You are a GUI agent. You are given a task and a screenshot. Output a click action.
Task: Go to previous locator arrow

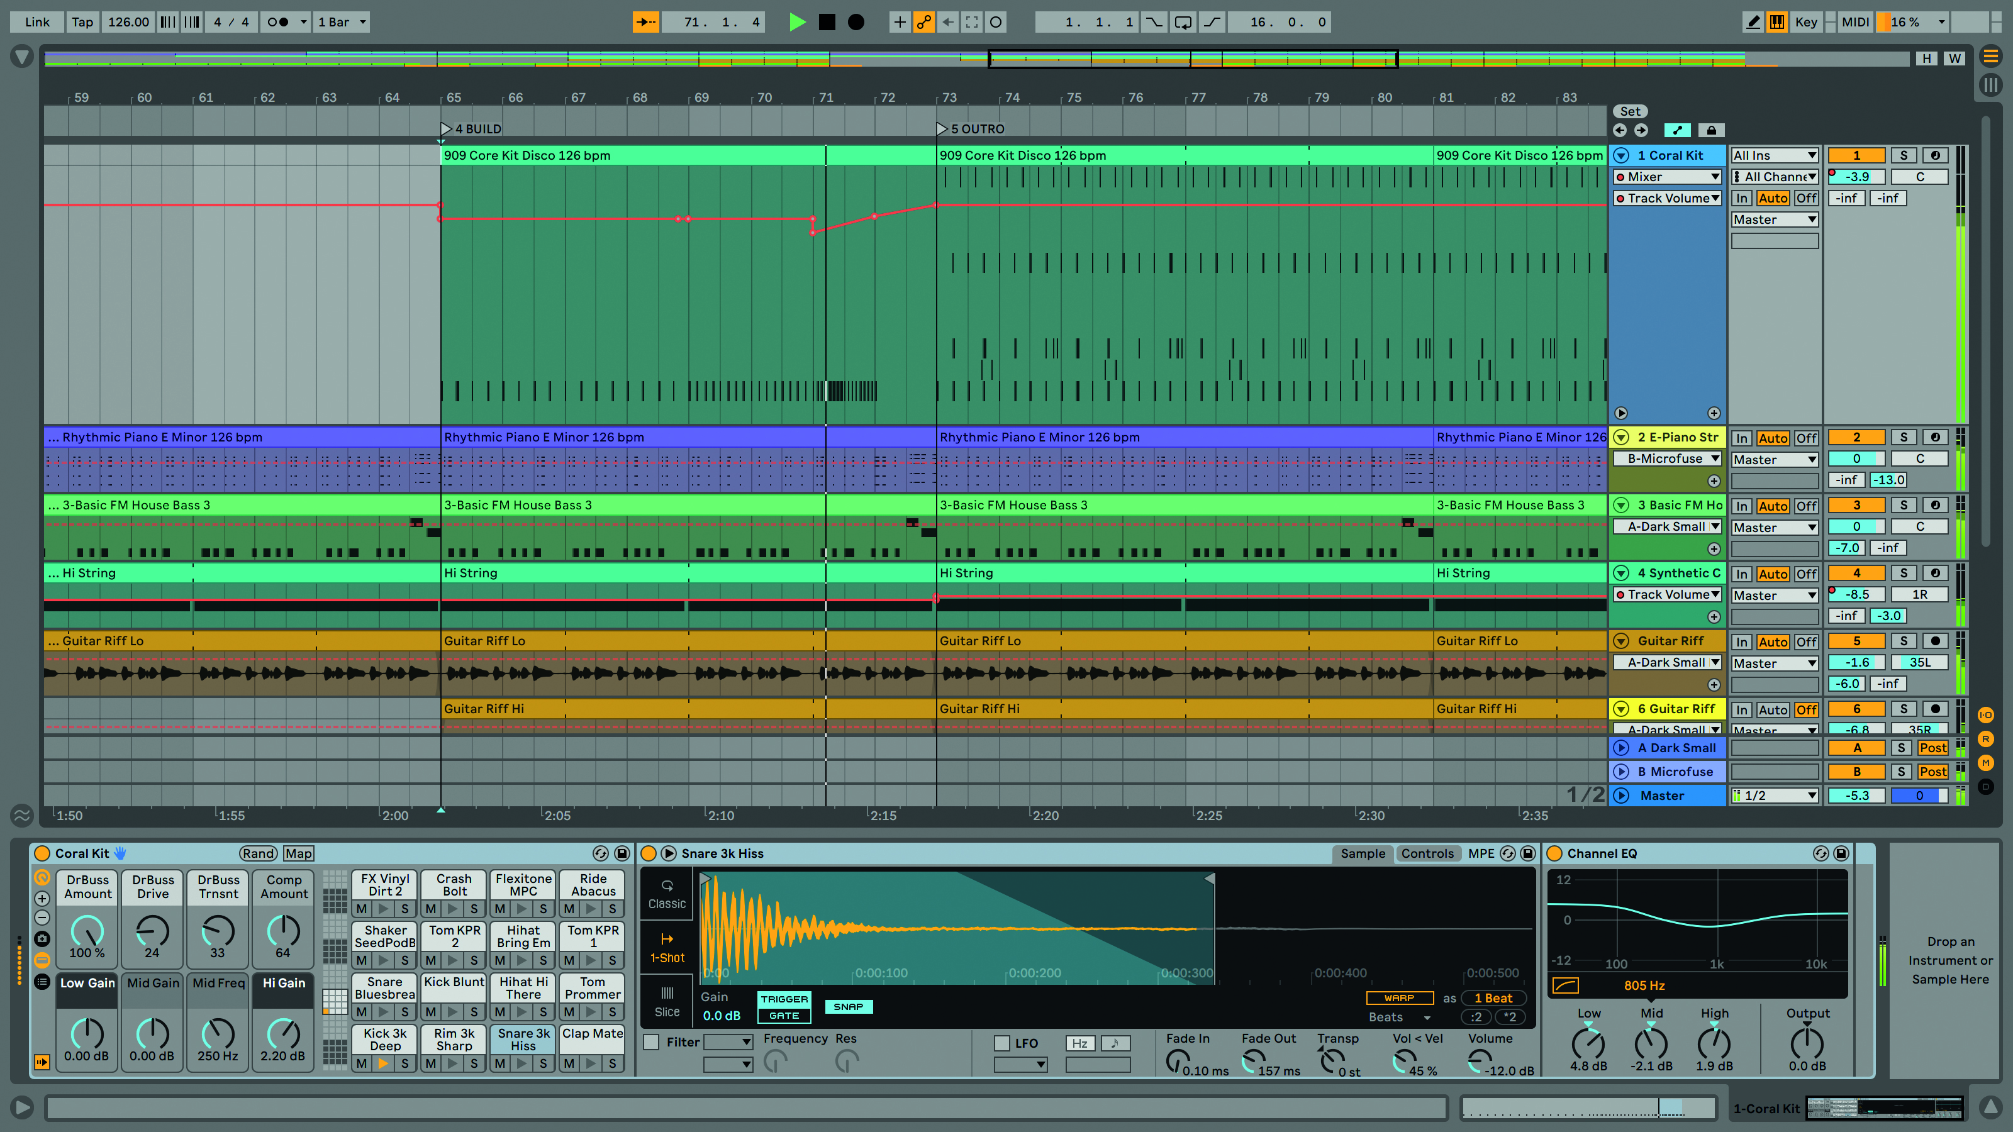[1620, 130]
